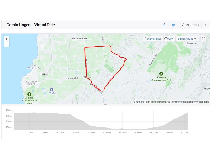
Task: Open the Improve this map link
Action: (198, 102)
